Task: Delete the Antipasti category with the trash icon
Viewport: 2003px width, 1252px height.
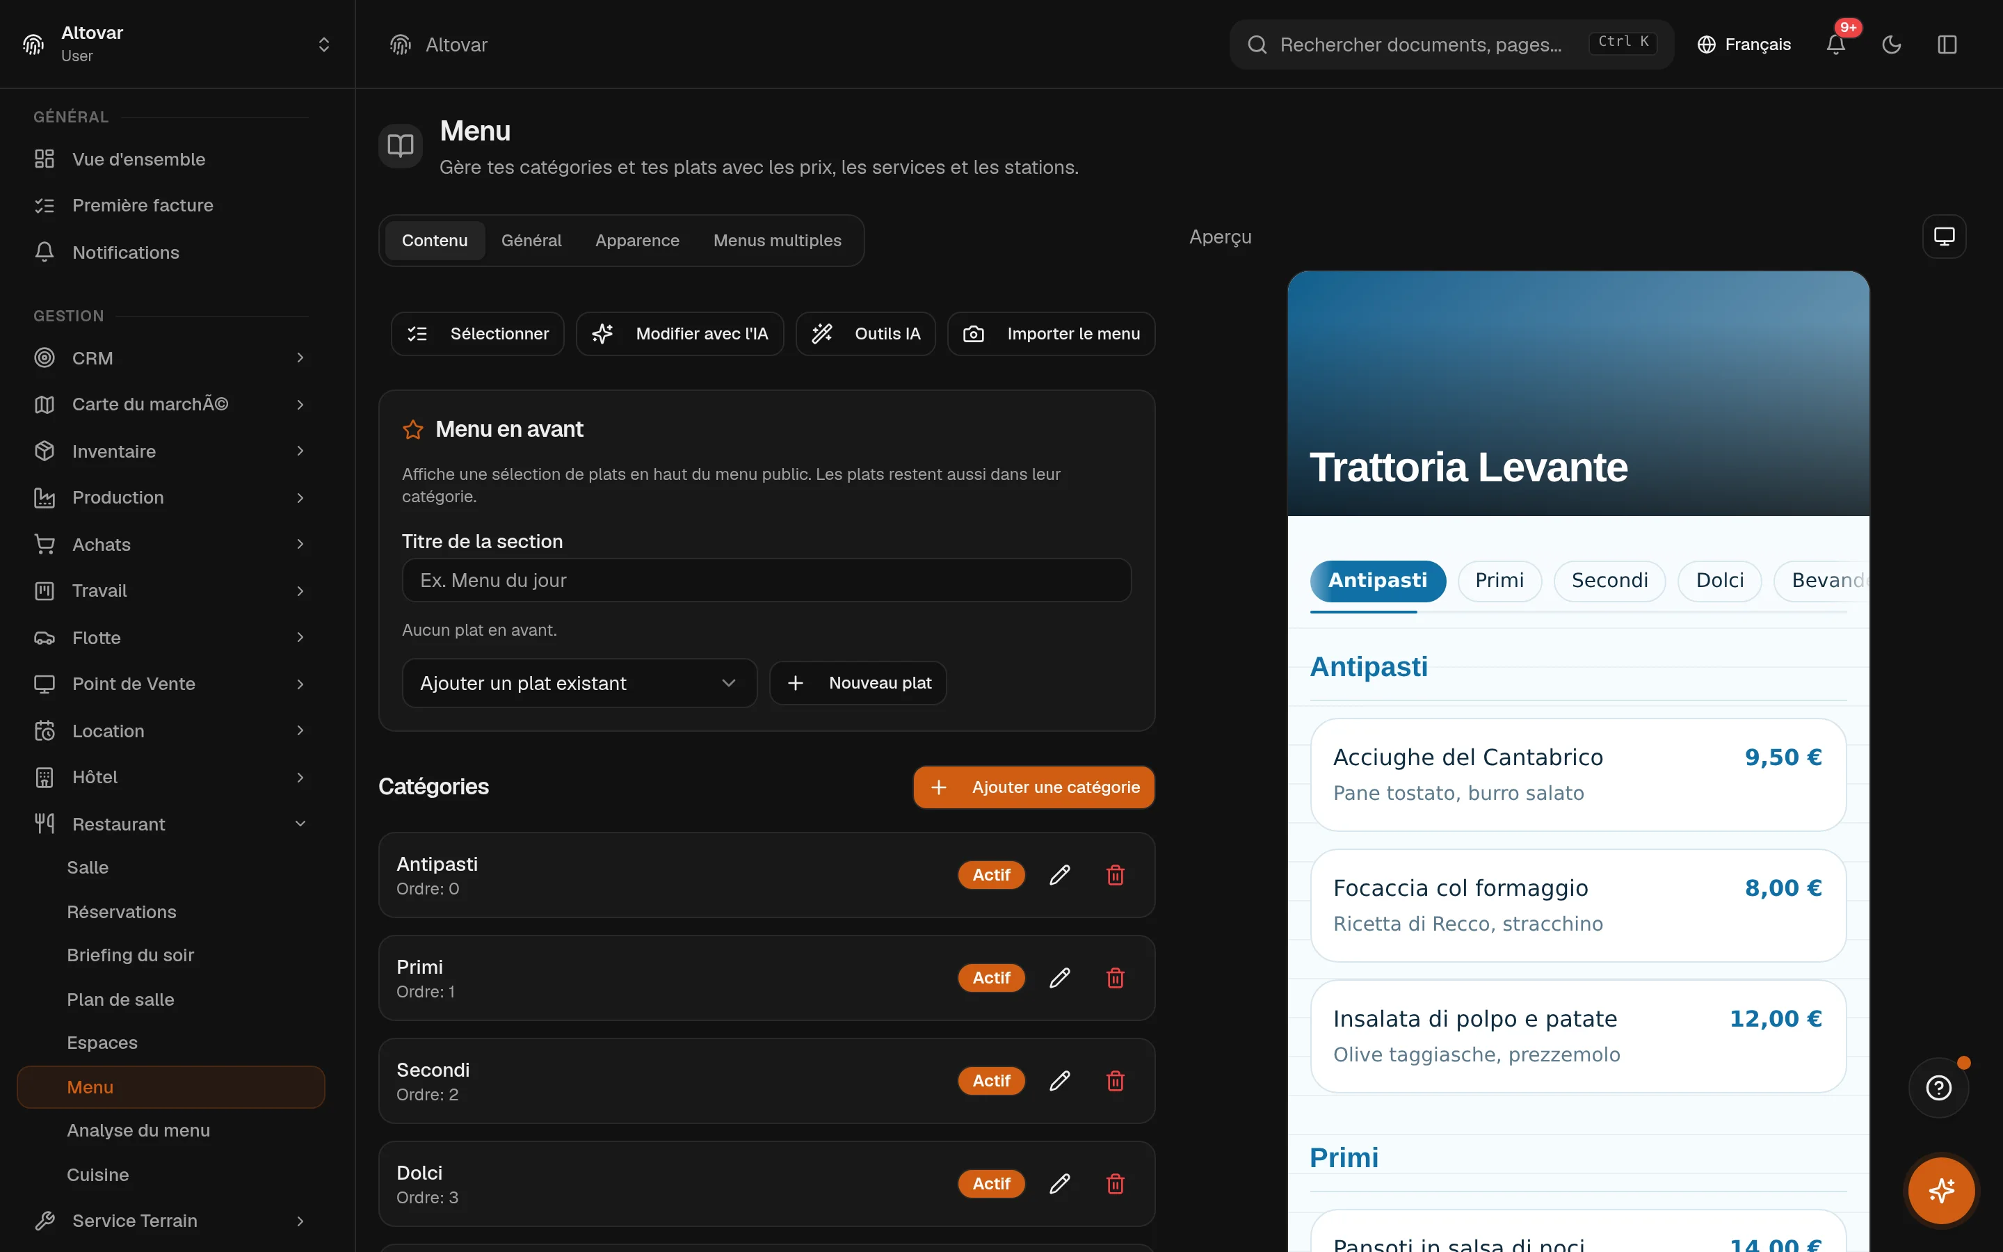Action: 1115,874
